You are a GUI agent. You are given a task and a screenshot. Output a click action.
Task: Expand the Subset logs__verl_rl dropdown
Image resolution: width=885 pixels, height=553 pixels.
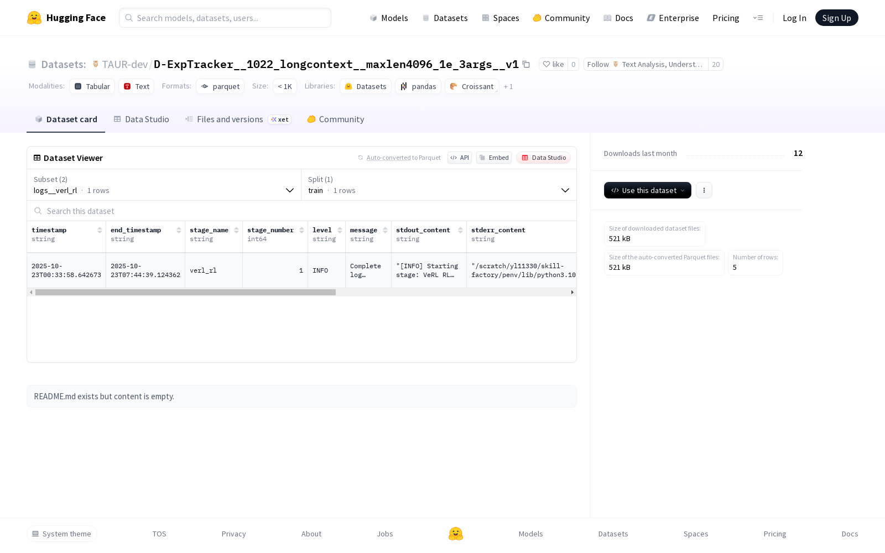[x=164, y=185]
